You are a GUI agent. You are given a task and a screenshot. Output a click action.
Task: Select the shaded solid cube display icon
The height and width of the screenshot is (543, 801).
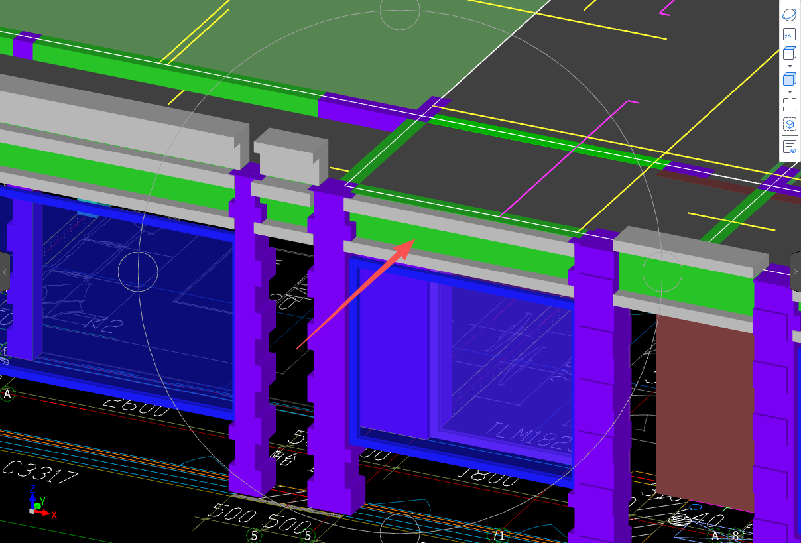coord(789,80)
